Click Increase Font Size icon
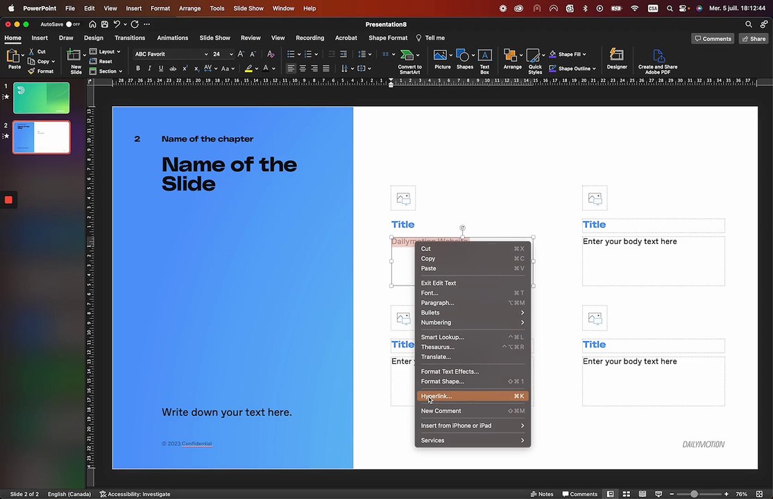The image size is (773, 499). tap(241, 54)
